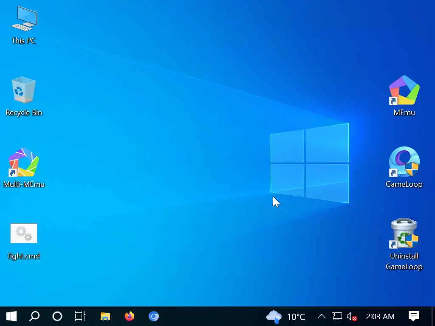Click the "This PC" label text
Image resolution: width=435 pixels, height=326 pixels.
pos(24,41)
